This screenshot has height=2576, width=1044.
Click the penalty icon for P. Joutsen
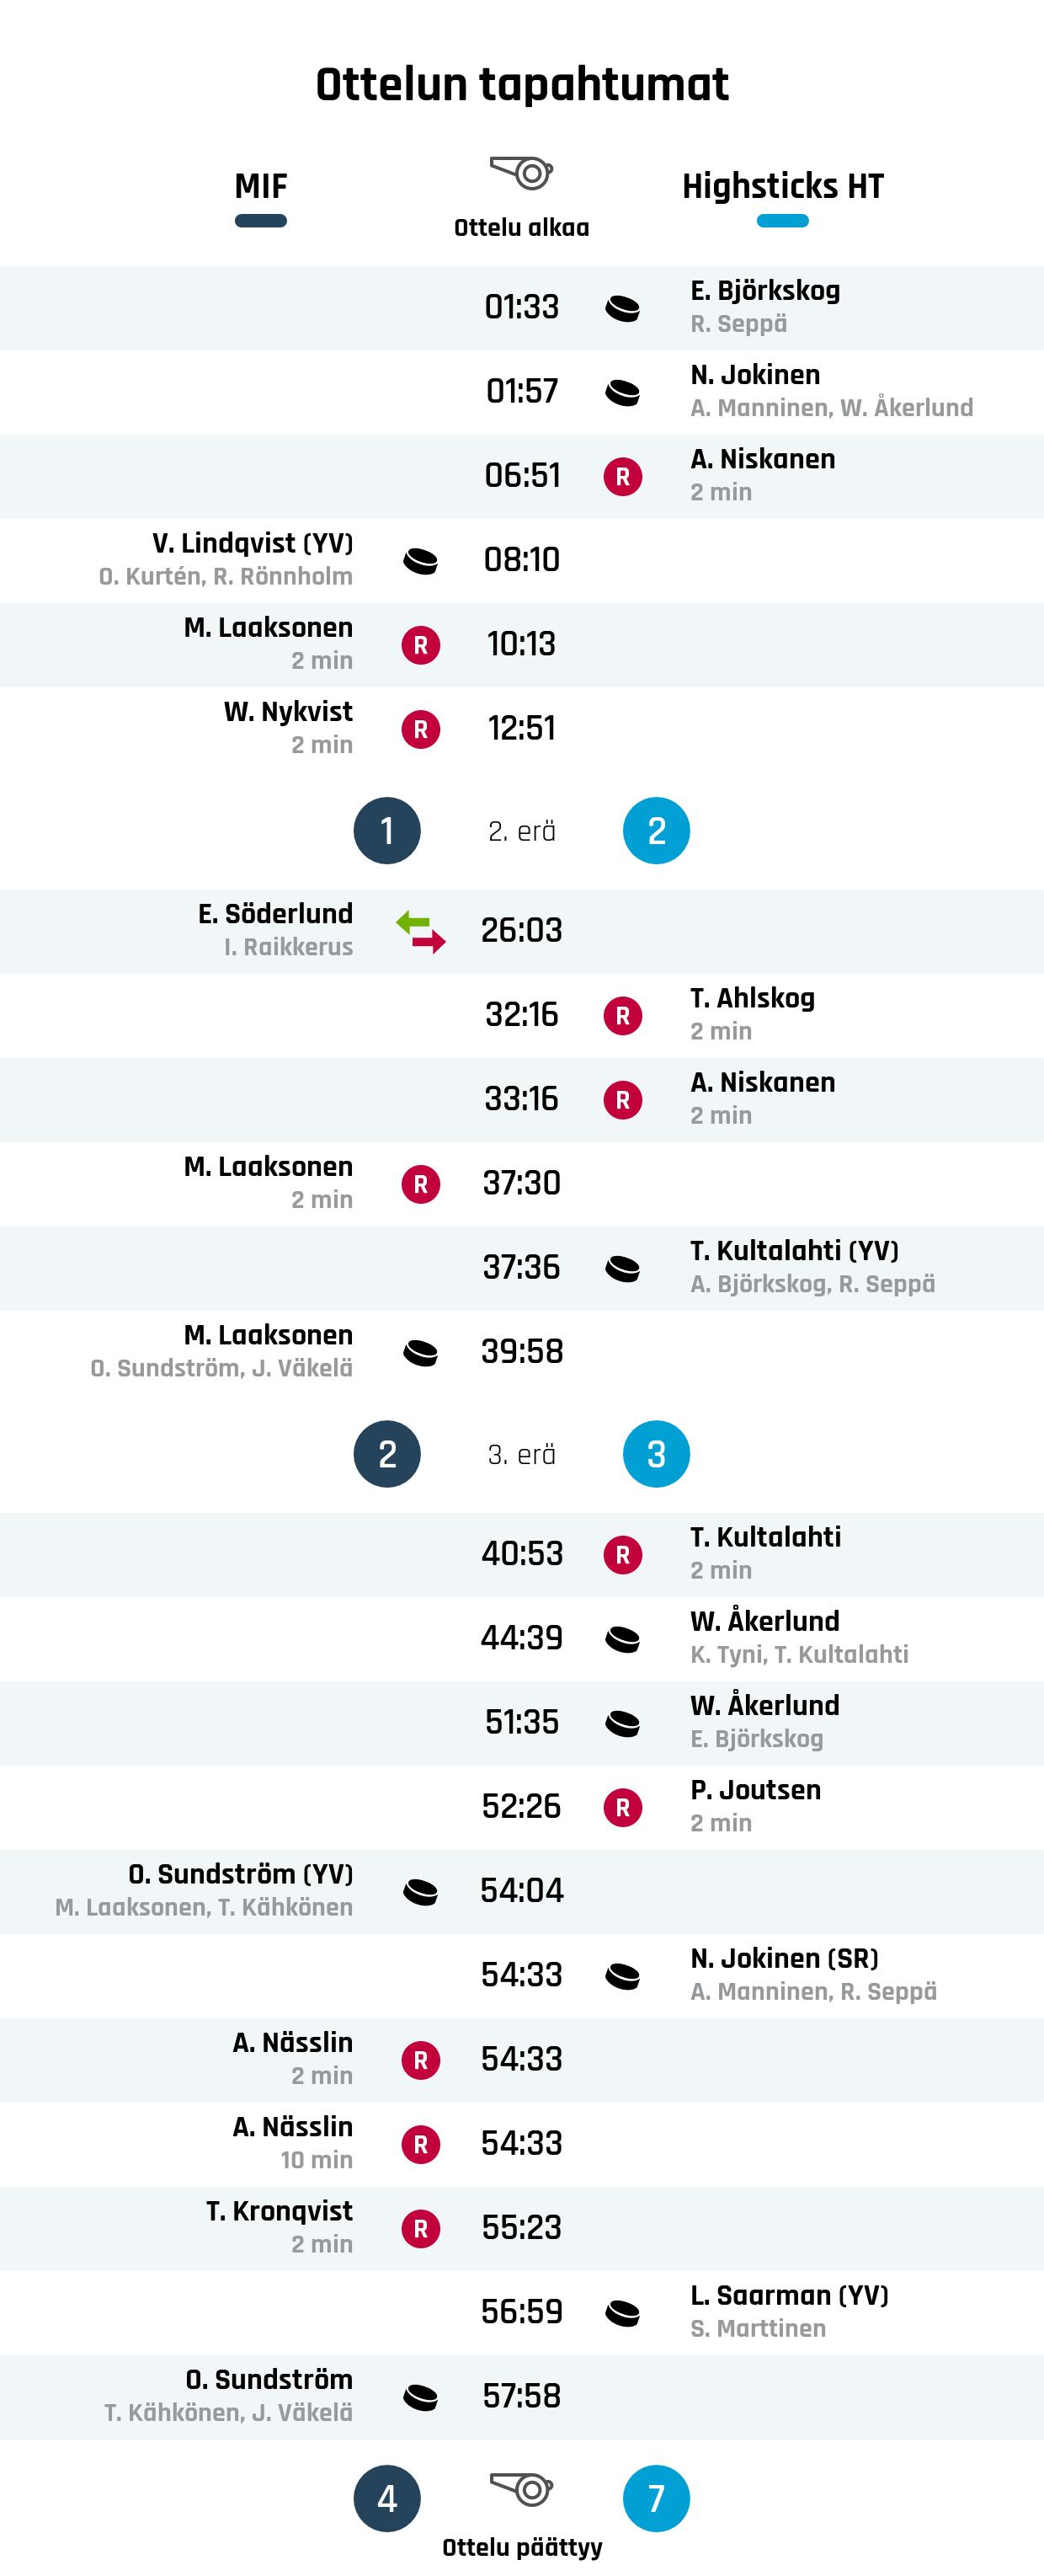pyautogui.click(x=622, y=1807)
